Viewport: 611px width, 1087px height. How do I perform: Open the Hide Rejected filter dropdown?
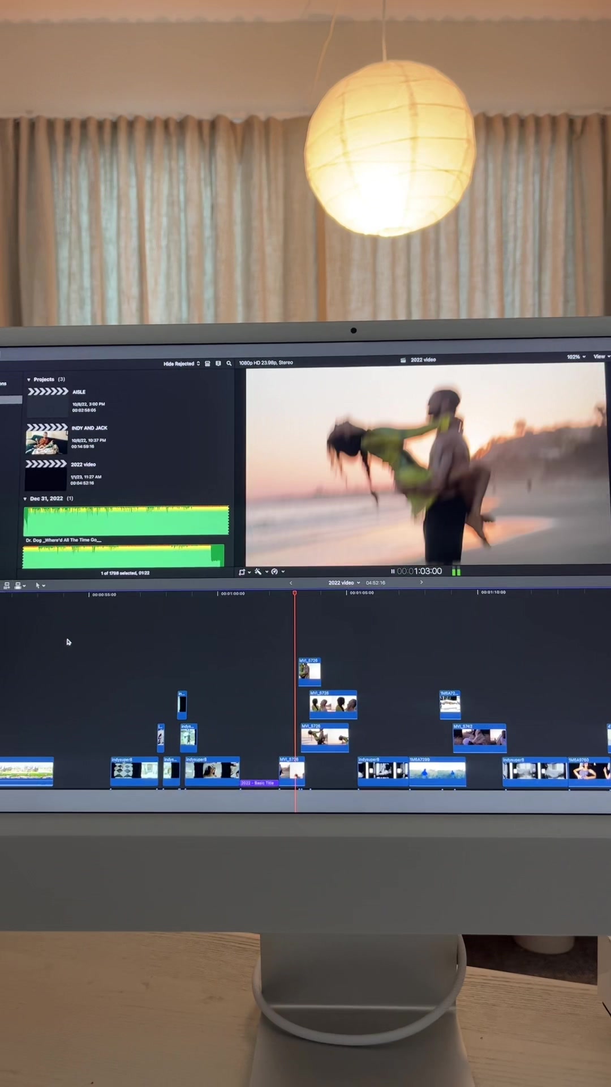click(181, 363)
